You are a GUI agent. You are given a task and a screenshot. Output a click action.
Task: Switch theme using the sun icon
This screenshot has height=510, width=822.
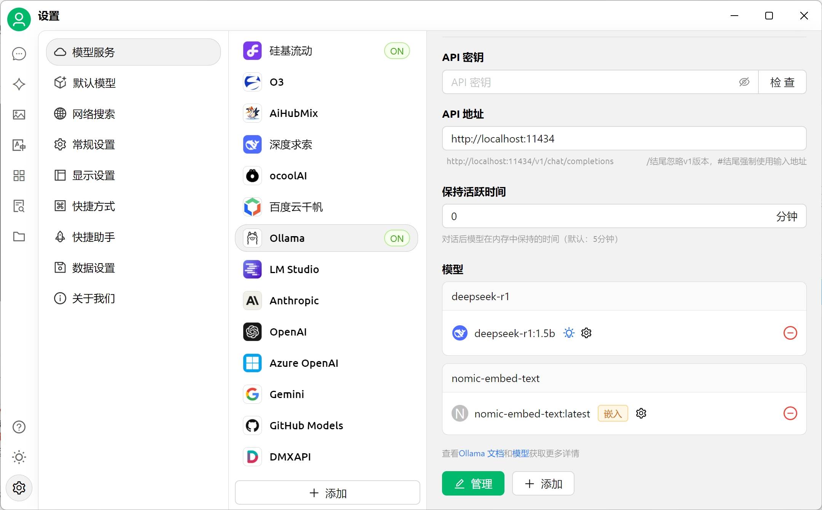[19, 457]
